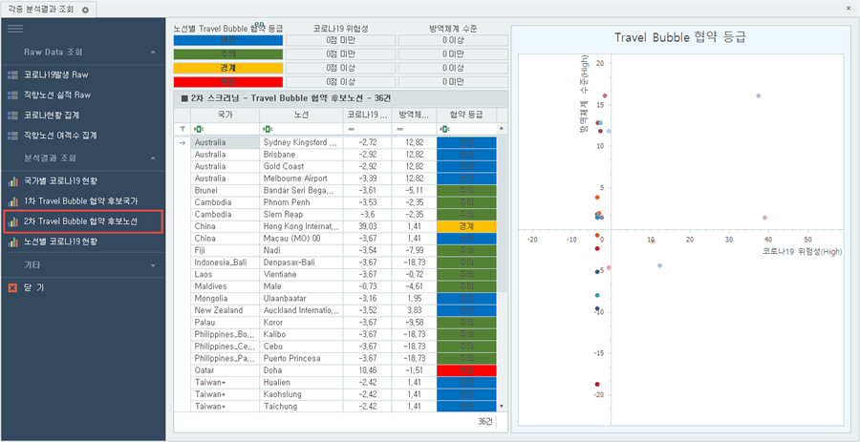This screenshot has width=860, height=442.
Task: Select the Qatar country cell
Action: [225, 370]
